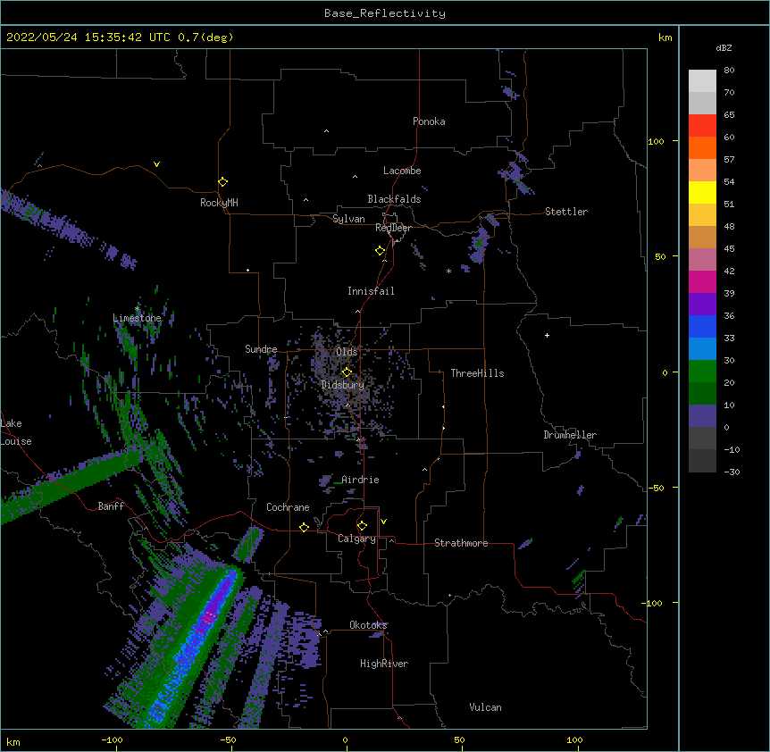Click the 0 tick on the horizontal km axis
This screenshot has height=752, width=770.
[x=345, y=739]
